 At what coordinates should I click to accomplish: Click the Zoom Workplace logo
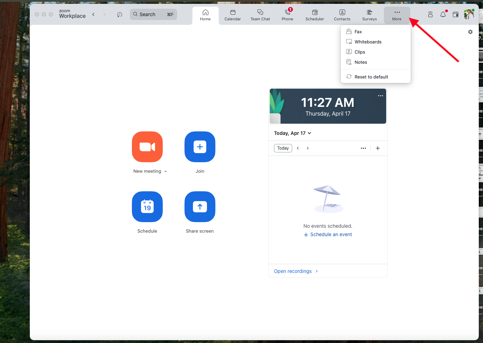point(72,14)
